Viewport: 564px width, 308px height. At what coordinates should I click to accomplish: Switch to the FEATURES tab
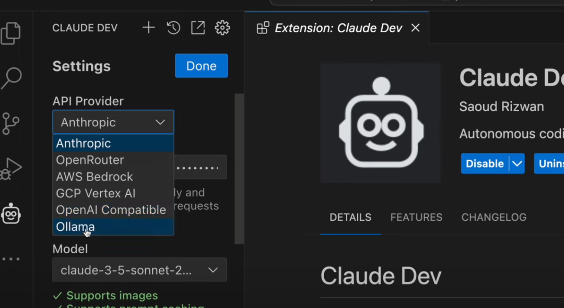point(416,218)
